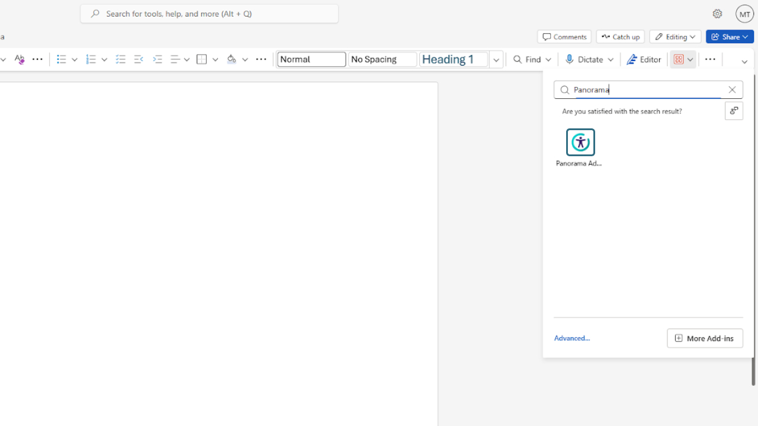Expand bullet list style dropdown
This screenshot has width=758, height=426.
[75, 59]
